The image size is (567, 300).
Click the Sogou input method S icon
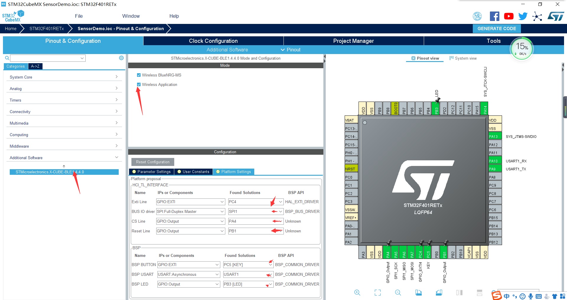pos(497,295)
